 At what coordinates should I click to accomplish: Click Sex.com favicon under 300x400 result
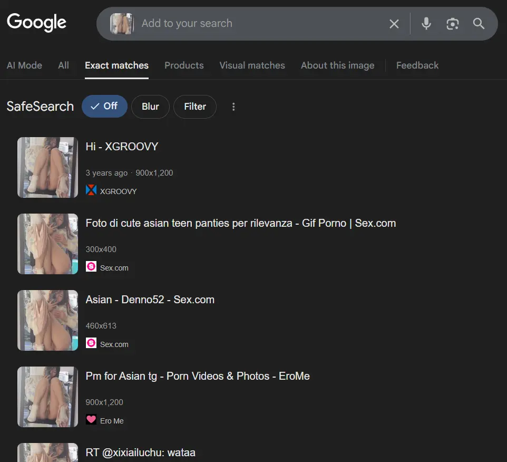tap(91, 266)
